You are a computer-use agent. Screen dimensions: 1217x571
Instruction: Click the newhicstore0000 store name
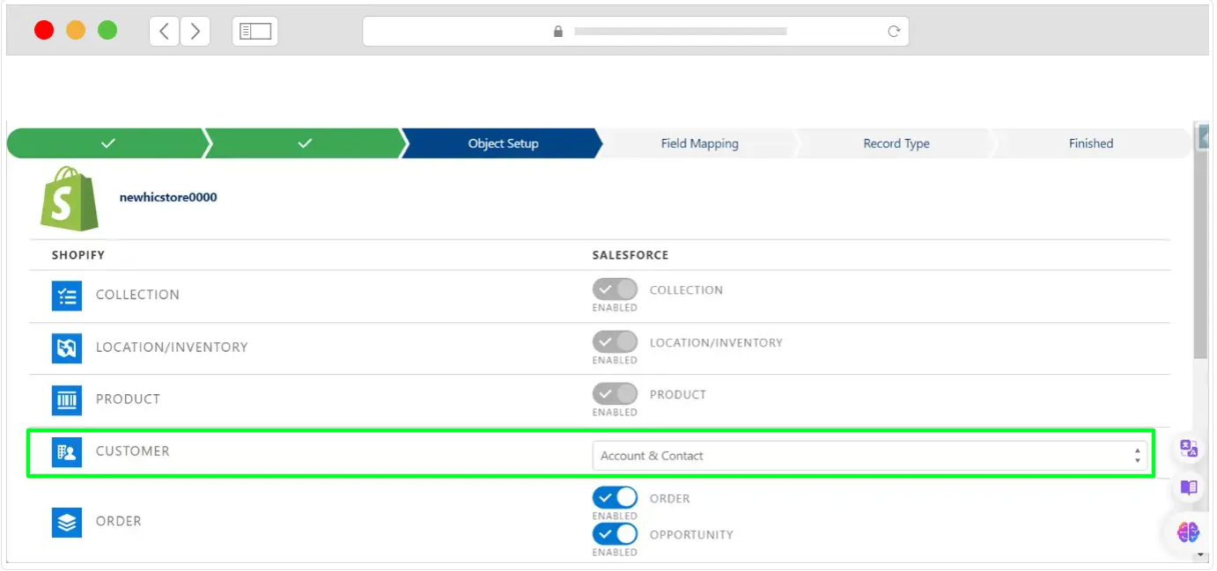168,197
